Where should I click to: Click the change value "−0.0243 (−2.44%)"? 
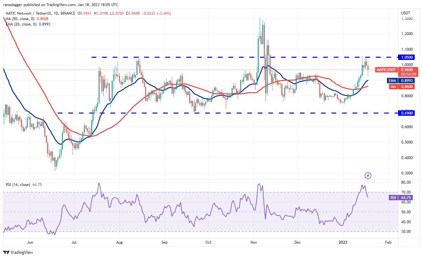[x=156, y=13]
